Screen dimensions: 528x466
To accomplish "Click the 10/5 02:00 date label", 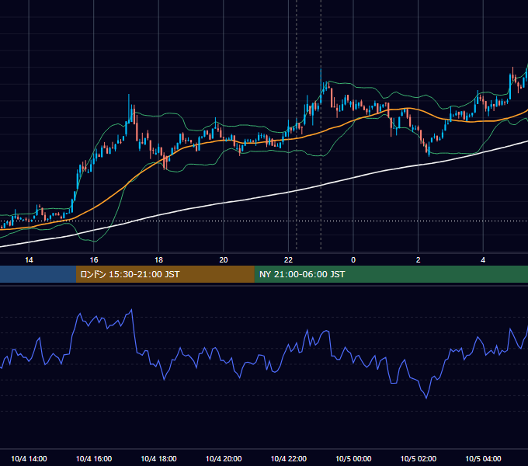I will (x=419, y=458).
